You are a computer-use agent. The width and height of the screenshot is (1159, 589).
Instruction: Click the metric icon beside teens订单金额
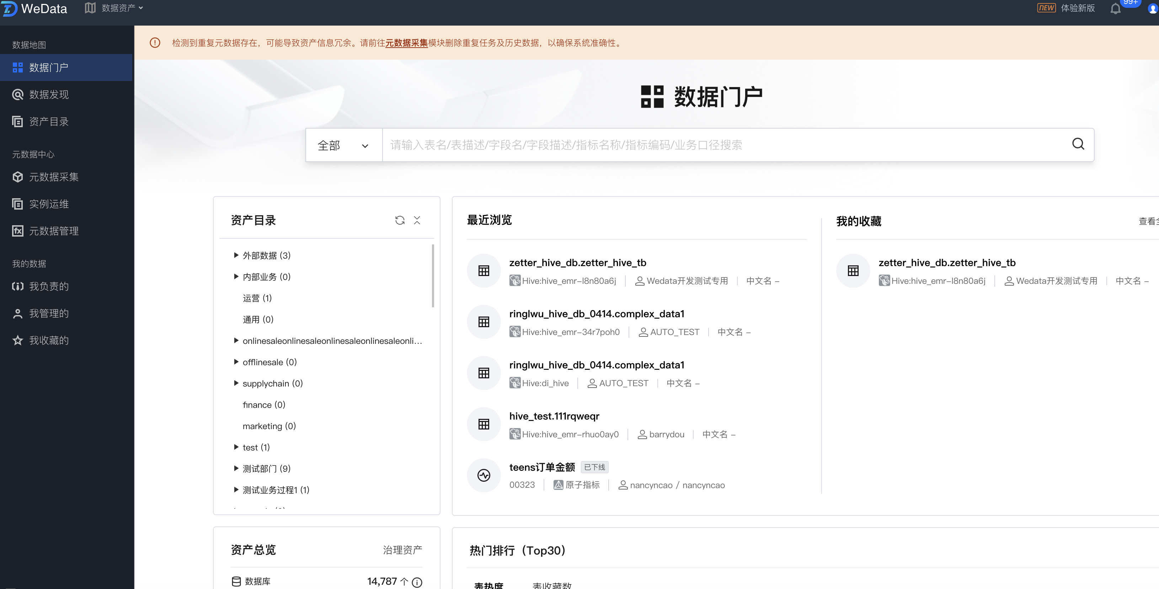click(x=484, y=475)
